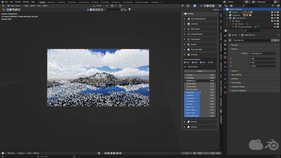
Task: Click the outliner search field
Action: pyautogui.click(x=251, y=6)
